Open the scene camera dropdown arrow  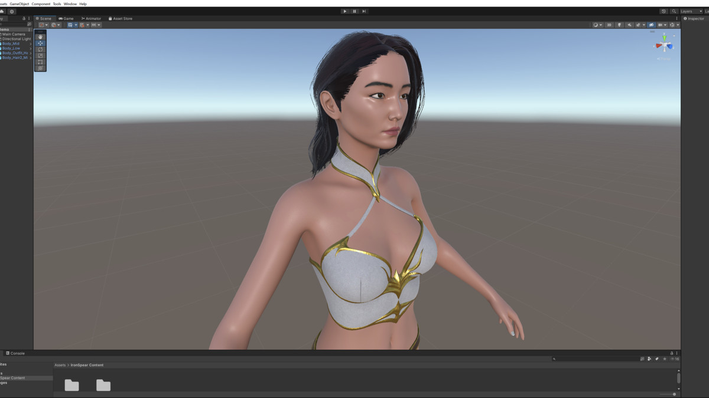point(665,25)
